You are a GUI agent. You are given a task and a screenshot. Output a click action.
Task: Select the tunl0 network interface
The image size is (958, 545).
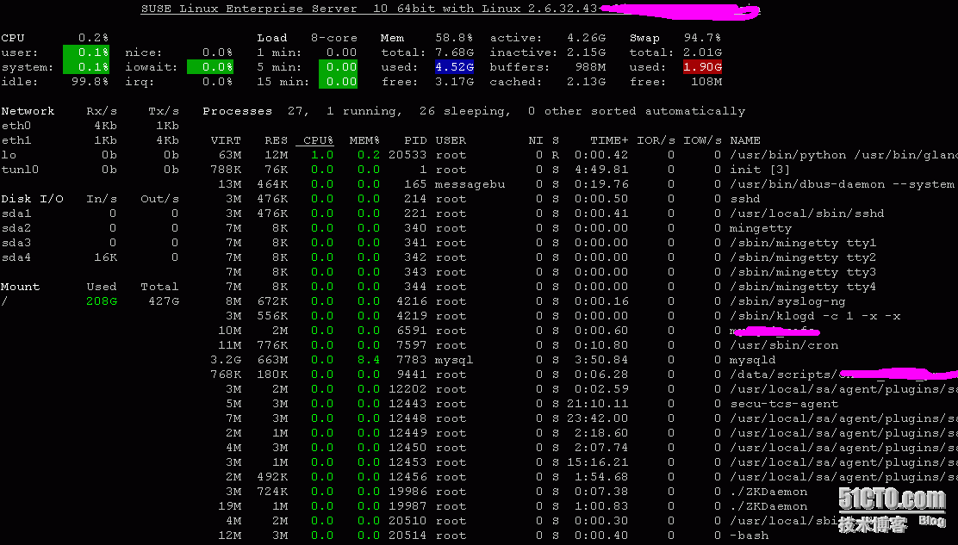pos(20,170)
